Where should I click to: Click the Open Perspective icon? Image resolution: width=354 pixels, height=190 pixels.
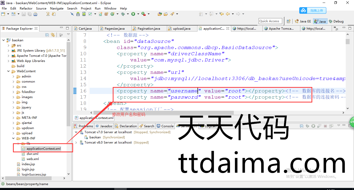288,21
